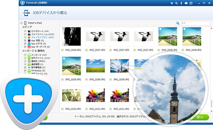Click the green 復元 button
Viewport: 213px width, 130px height.
point(200,117)
